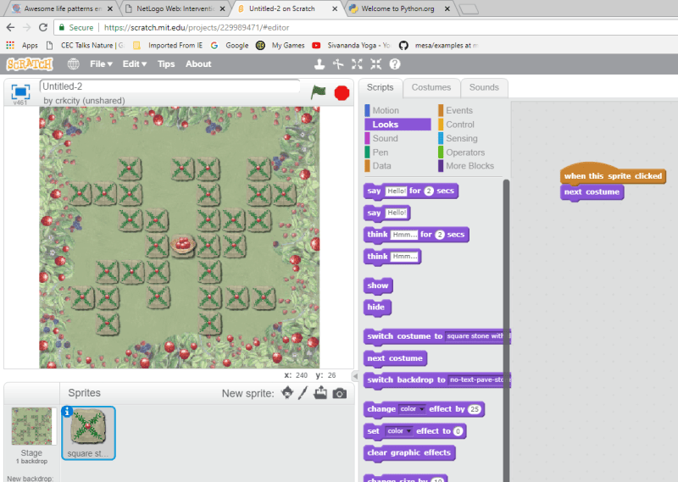Open costume dropdown in switch costume block

(477, 336)
